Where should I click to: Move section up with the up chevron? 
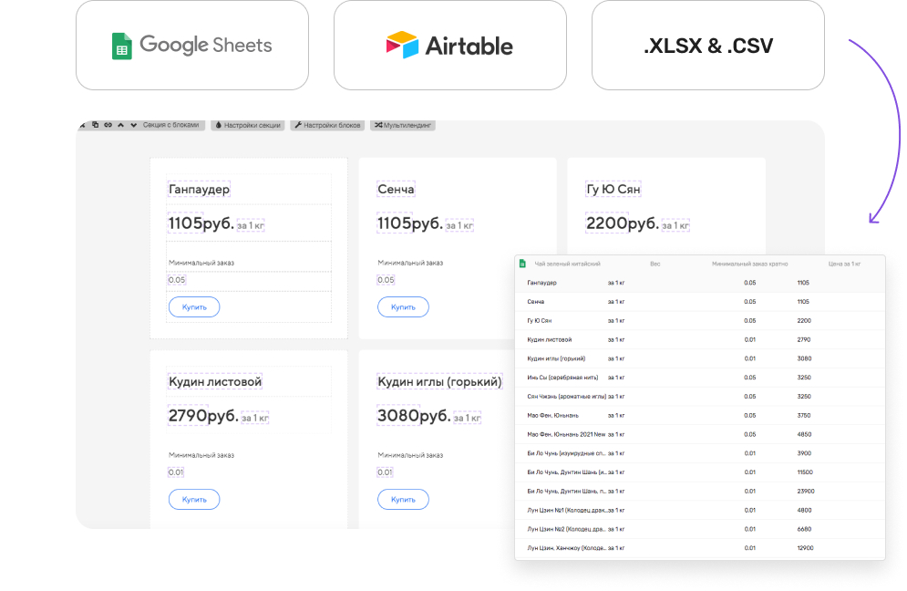(121, 125)
